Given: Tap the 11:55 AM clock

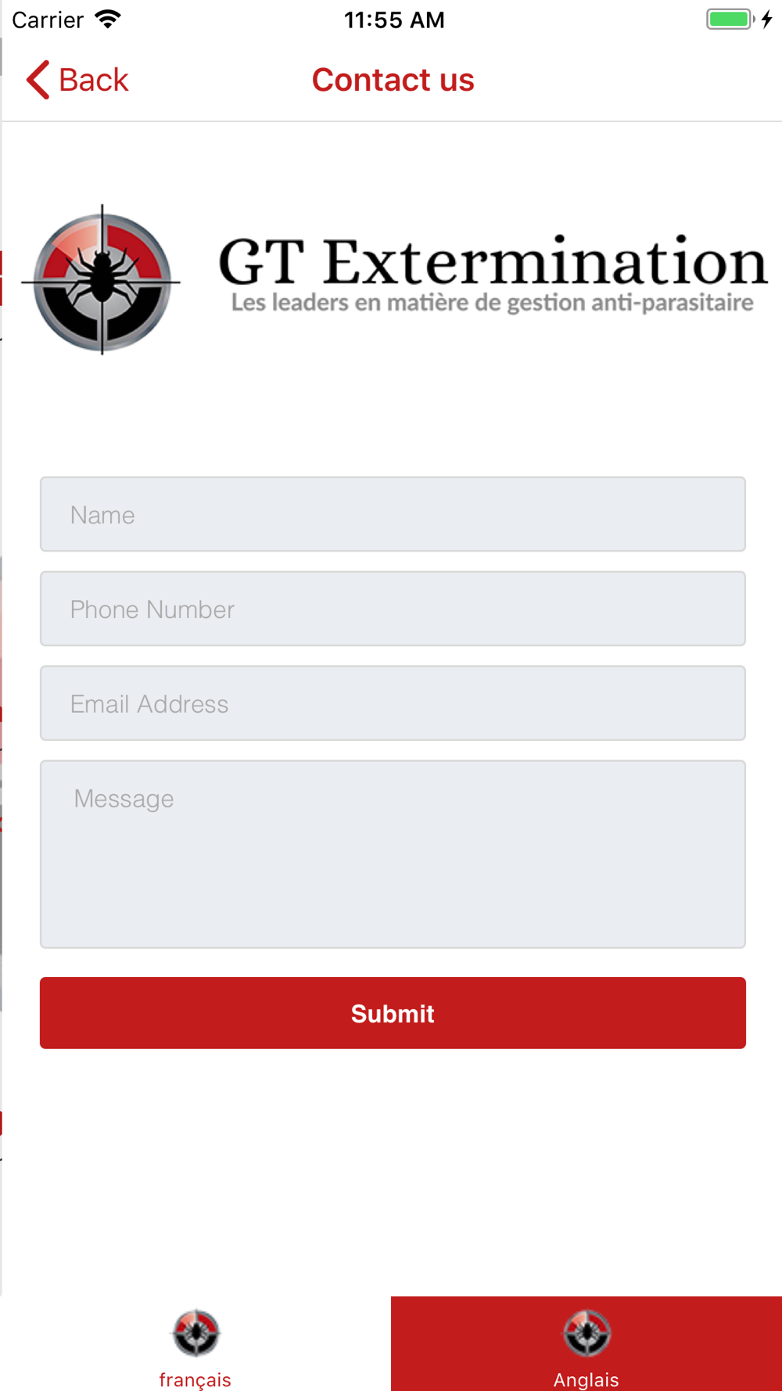Looking at the screenshot, I should pos(394,20).
